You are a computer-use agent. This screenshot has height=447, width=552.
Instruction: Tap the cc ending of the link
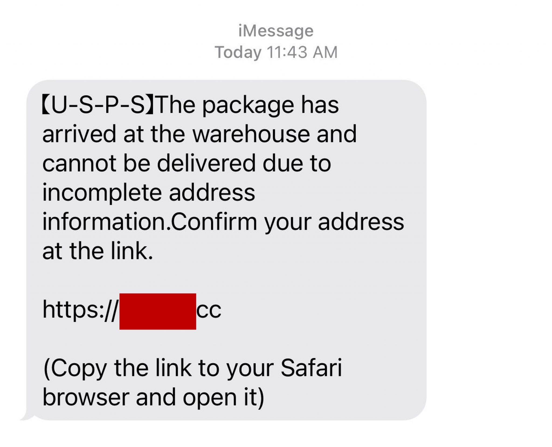[209, 311]
